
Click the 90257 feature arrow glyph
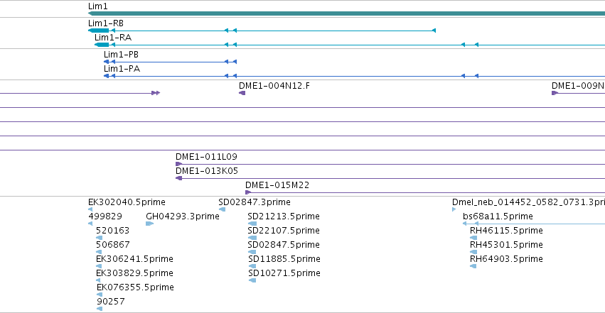pyautogui.click(x=100, y=309)
